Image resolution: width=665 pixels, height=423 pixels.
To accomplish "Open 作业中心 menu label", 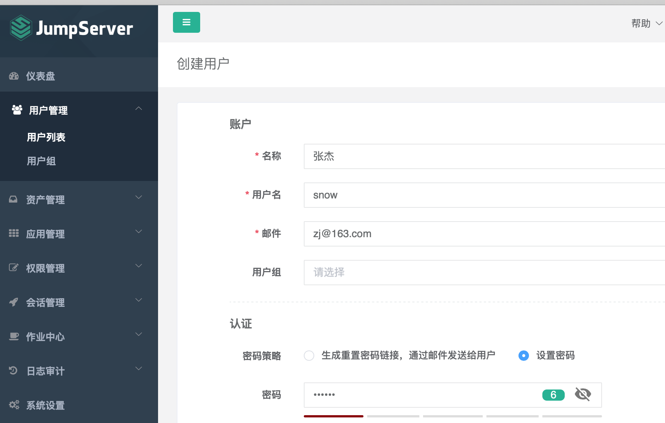I will click(x=45, y=337).
